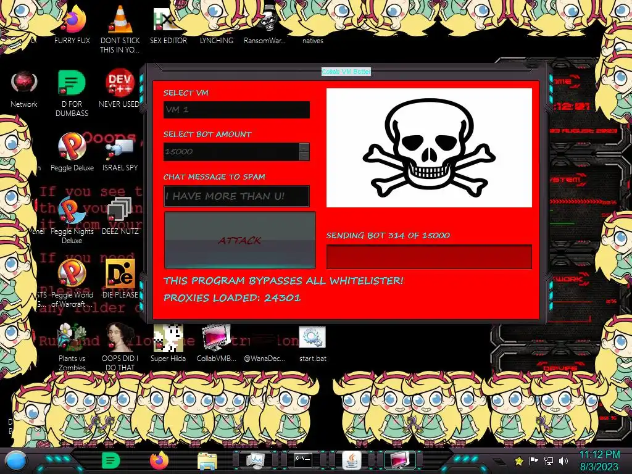This screenshot has width=632, height=474.
Task: Open the DEEZ NUTZ stacked windows icon
Action: (x=120, y=215)
